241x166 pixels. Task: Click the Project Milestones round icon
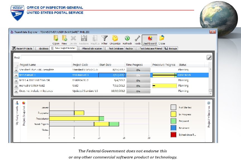209,103
